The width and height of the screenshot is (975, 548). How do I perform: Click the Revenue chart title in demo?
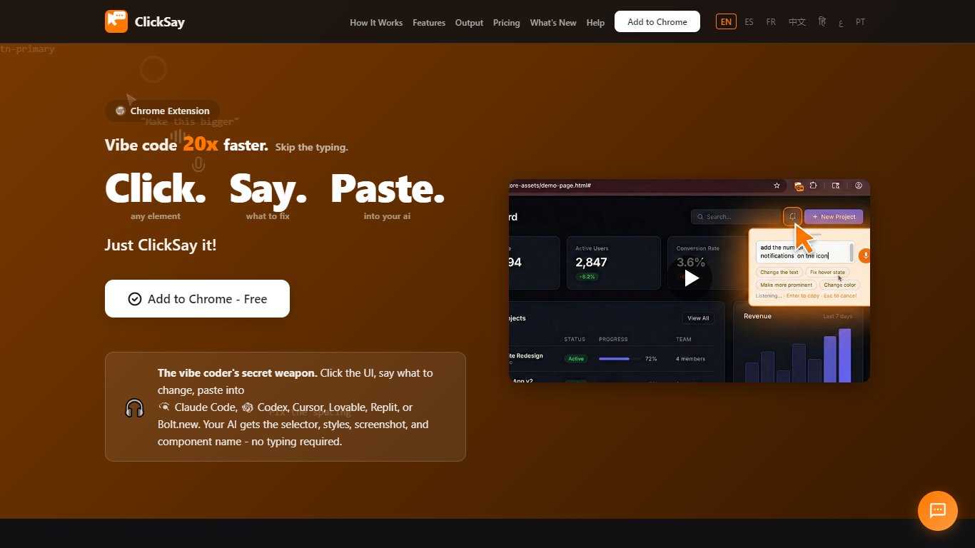point(757,316)
